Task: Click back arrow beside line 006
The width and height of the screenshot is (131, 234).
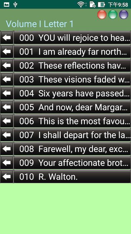Action: (7, 121)
